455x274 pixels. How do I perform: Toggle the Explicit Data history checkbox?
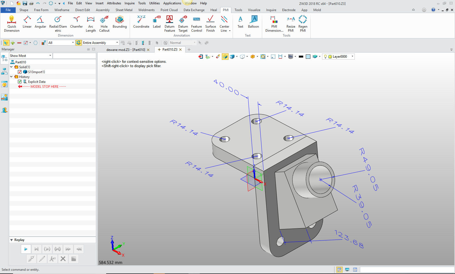(x=20, y=82)
